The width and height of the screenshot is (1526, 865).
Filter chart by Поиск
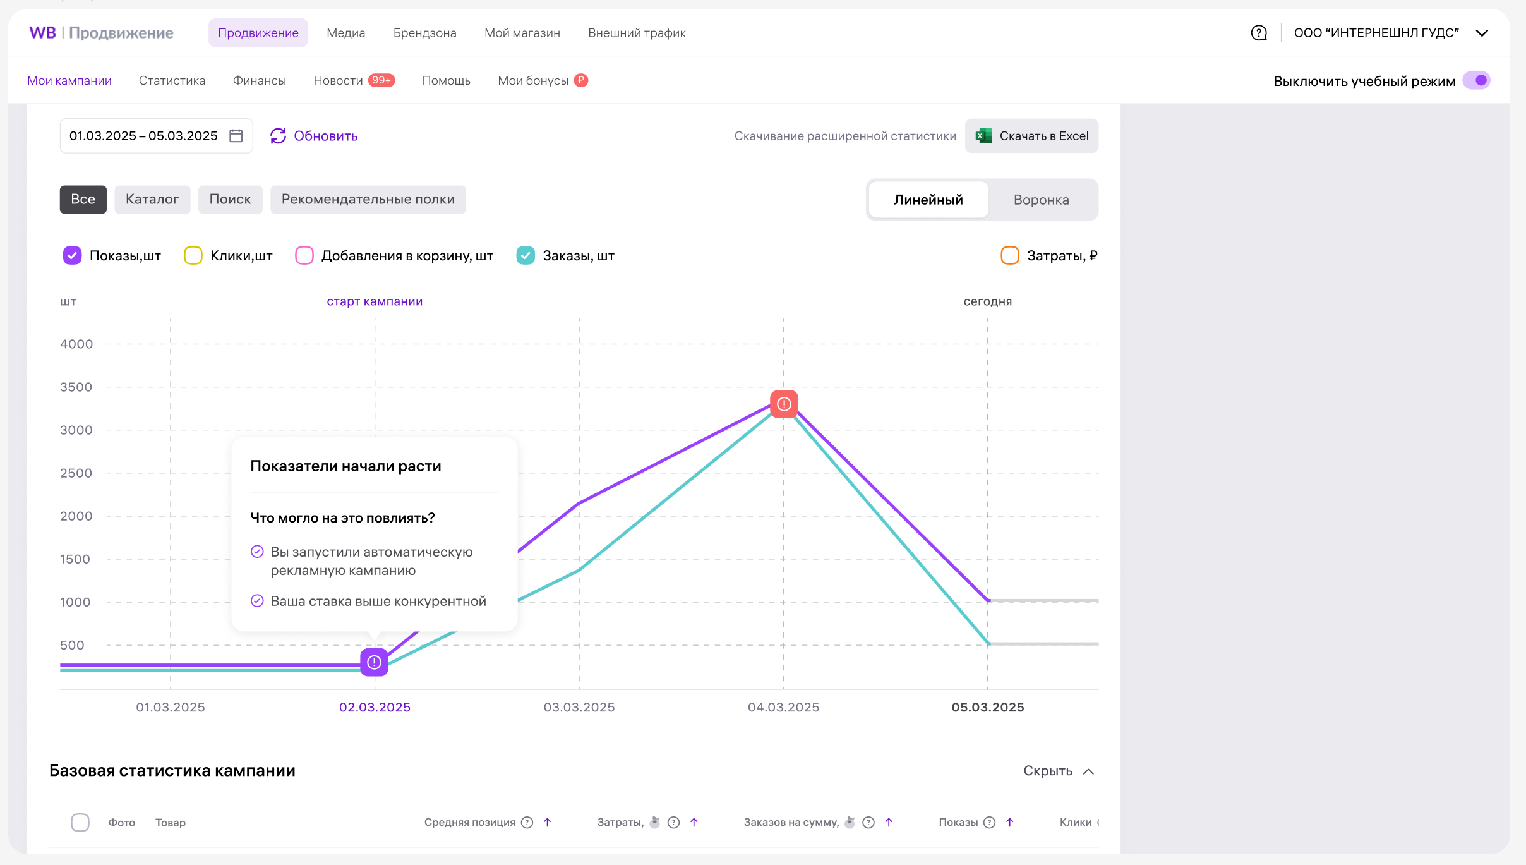(x=231, y=200)
